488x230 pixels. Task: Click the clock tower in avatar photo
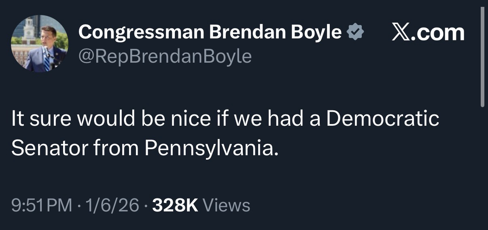(29, 29)
